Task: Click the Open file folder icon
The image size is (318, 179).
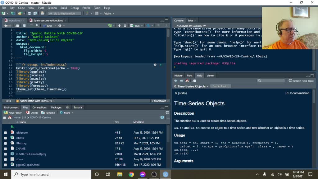Action: click(x=20, y=13)
